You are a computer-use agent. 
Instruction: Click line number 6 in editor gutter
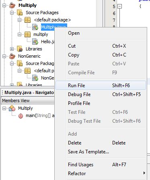click(x=114, y=13)
